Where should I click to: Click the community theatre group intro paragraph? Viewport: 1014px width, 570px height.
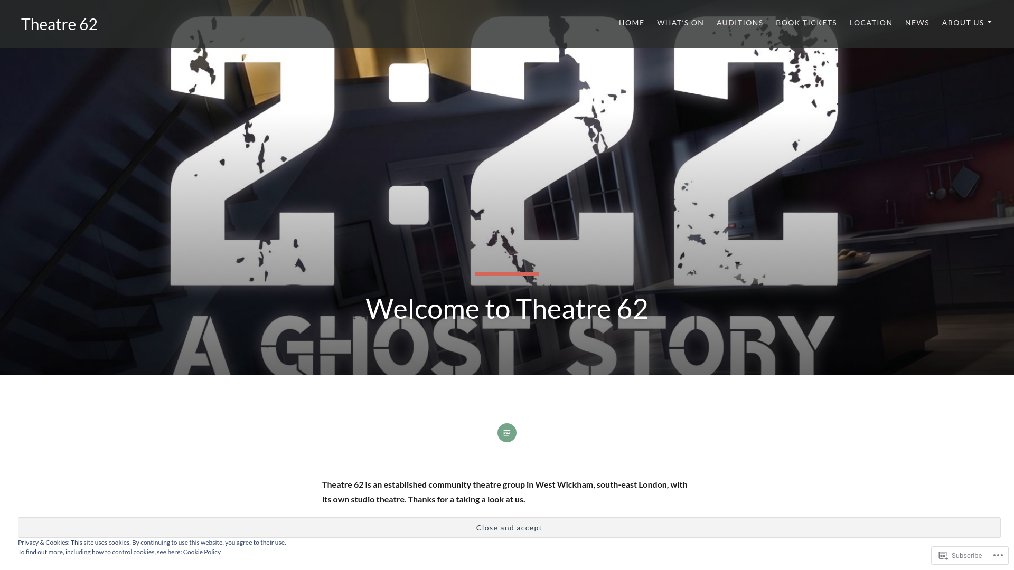point(505,492)
